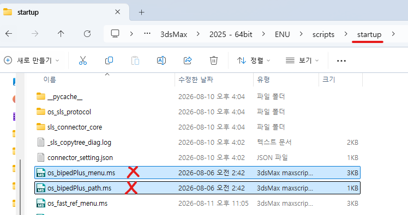
Task: Click the __pycache__ folder name
Action: pyautogui.click(x=65, y=96)
